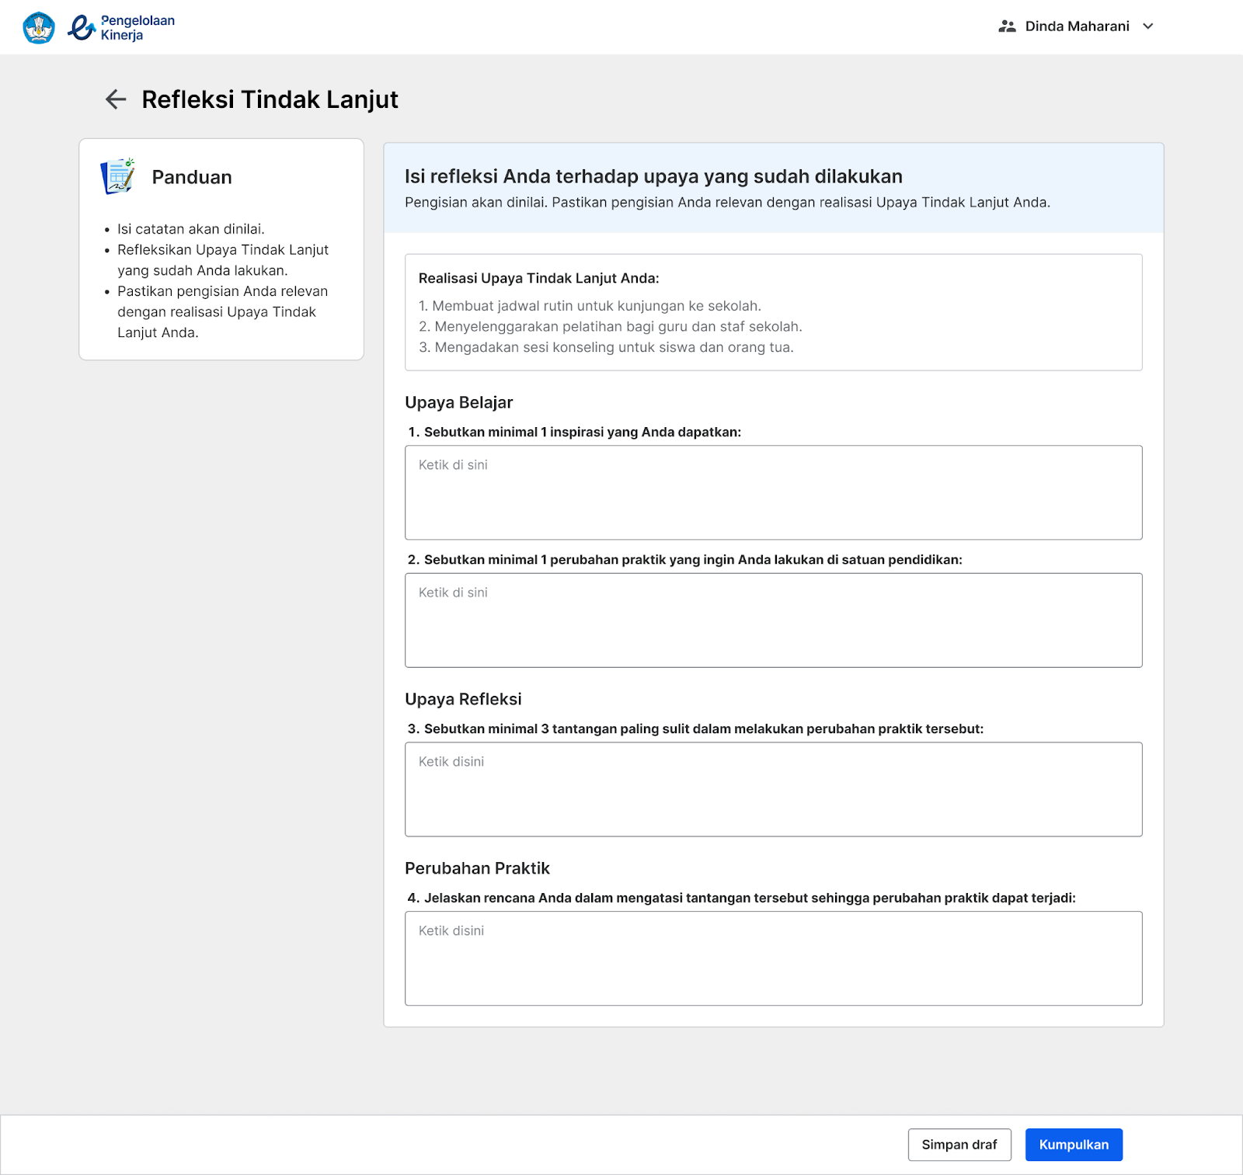1243x1175 pixels.
Task: Click question 1 'Sebutkan minimal 1 inspirasi' label
Action: [x=574, y=432]
